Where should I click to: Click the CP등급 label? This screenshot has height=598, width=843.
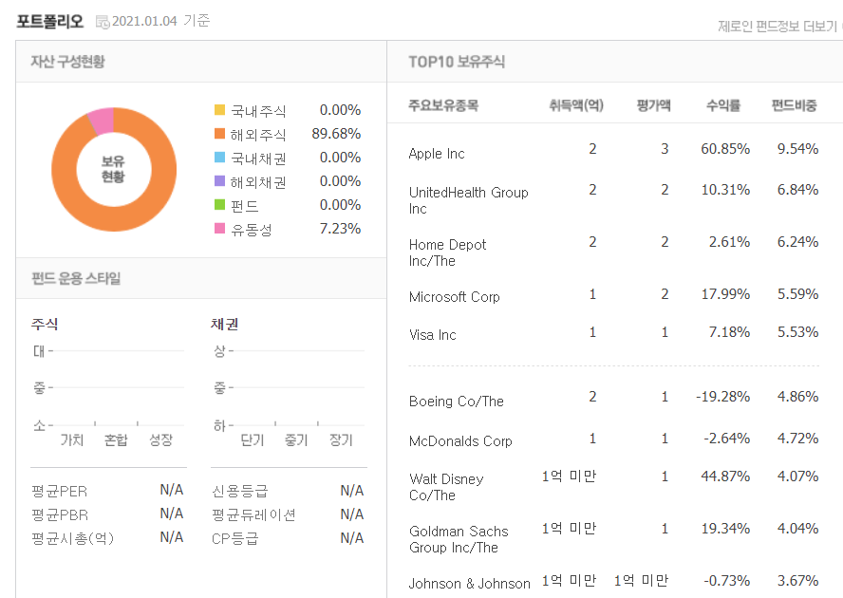[234, 538]
